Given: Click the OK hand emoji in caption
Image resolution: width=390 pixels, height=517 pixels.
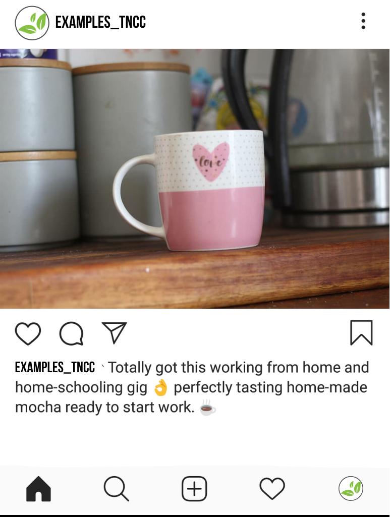Looking at the screenshot, I should pos(160,387).
